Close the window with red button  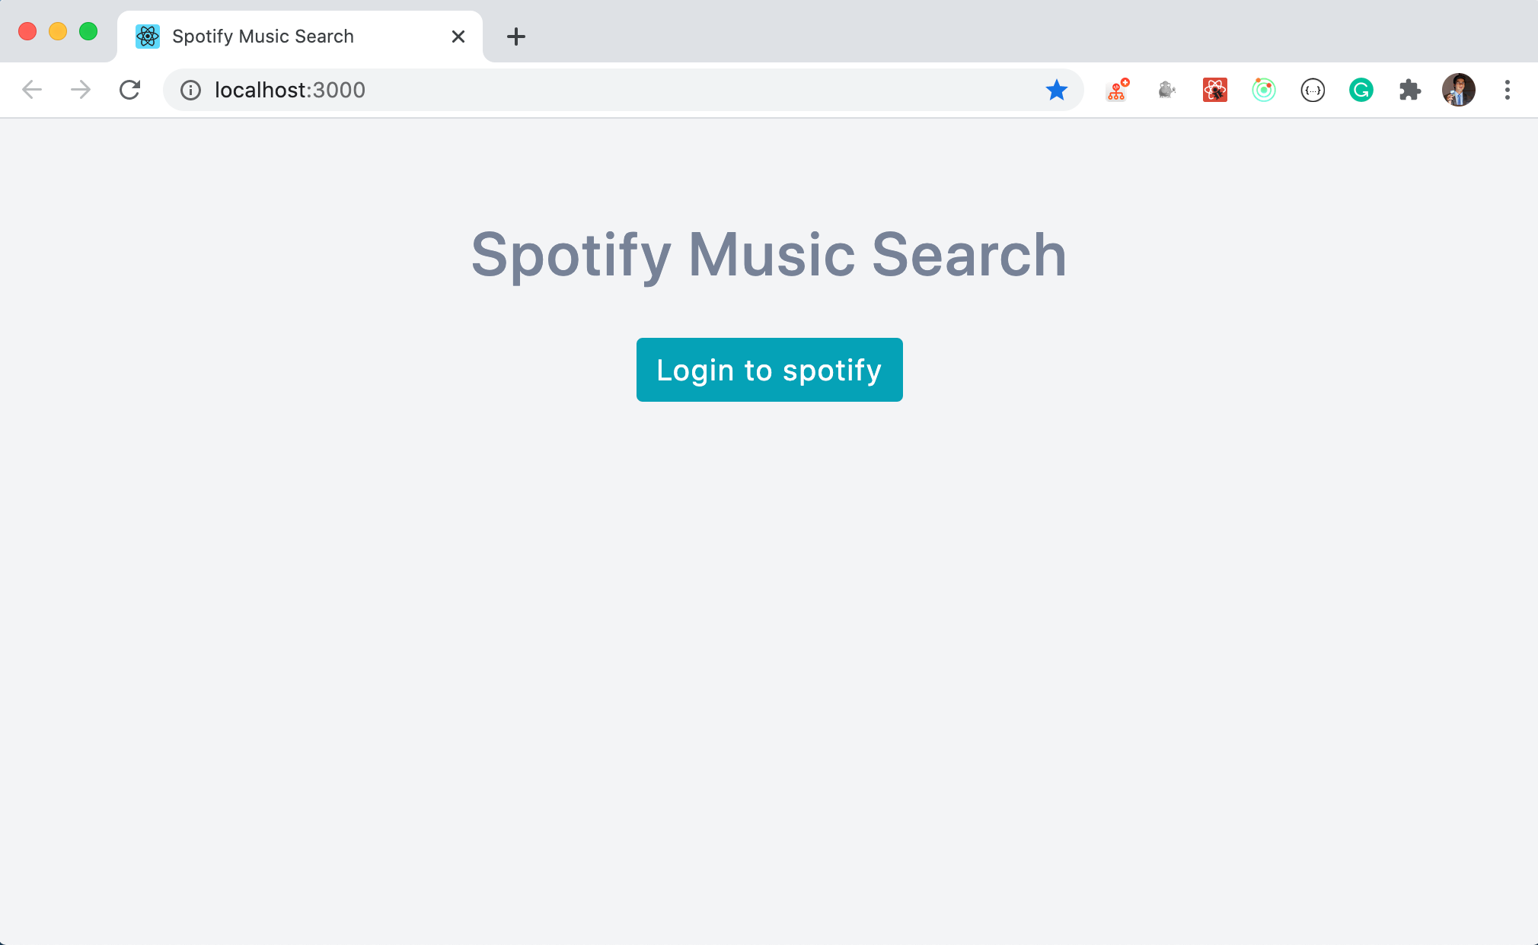pos(27,31)
